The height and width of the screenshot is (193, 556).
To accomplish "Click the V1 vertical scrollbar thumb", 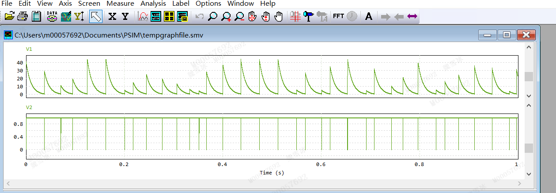I will pyautogui.click(x=529, y=76).
